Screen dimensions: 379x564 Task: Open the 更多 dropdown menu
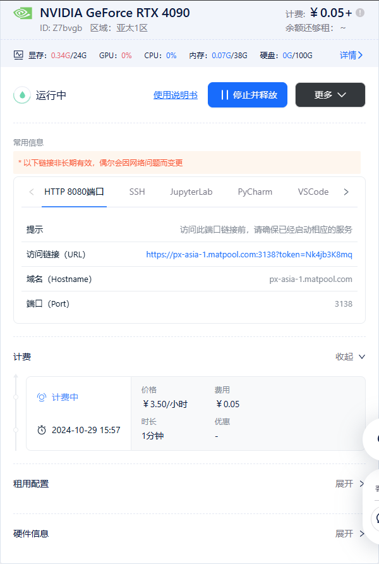click(330, 95)
